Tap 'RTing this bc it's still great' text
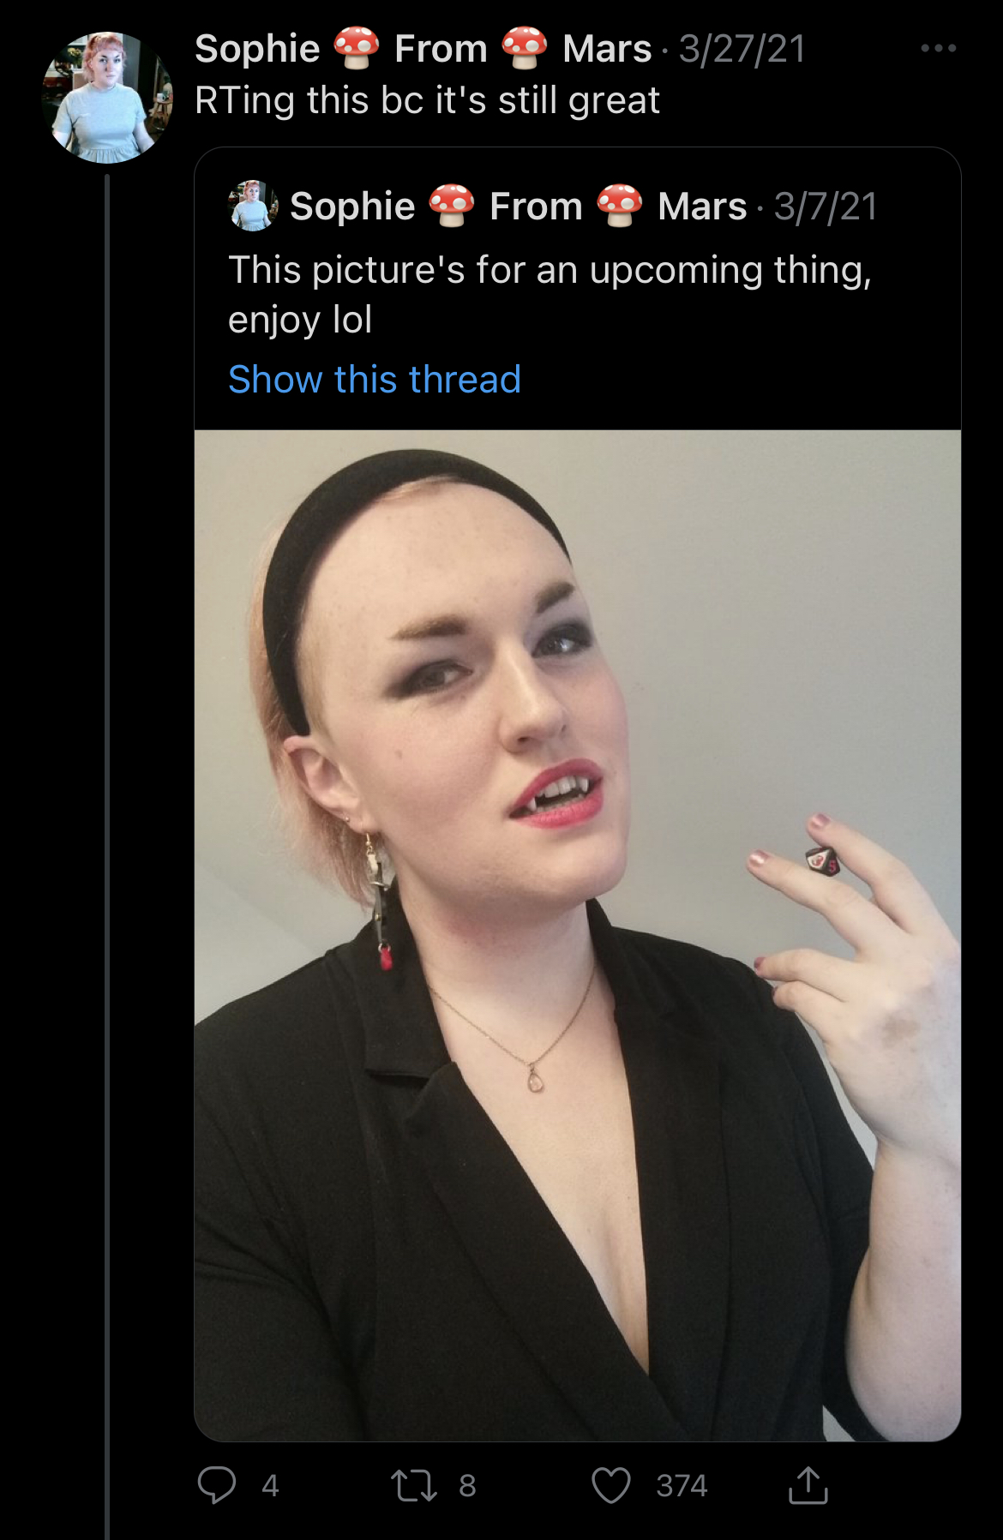This screenshot has width=1003, height=1540. [427, 100]
